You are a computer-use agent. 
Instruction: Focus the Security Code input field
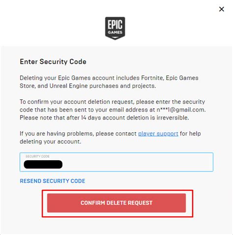(116, 162)
